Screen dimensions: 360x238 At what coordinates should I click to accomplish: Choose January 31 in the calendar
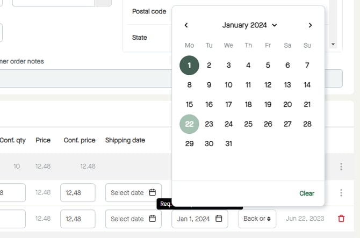(x=228, y=143)
